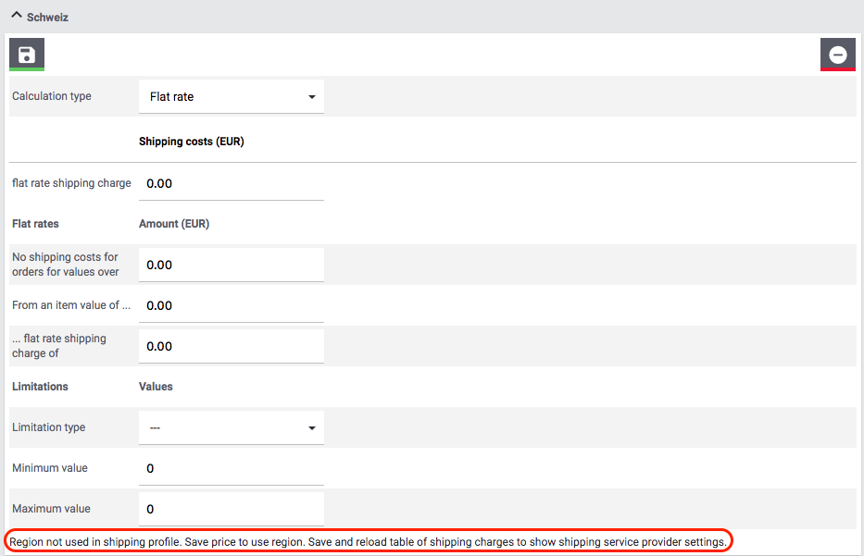Focus the flat rate shipping charge field

click(232, 183)
